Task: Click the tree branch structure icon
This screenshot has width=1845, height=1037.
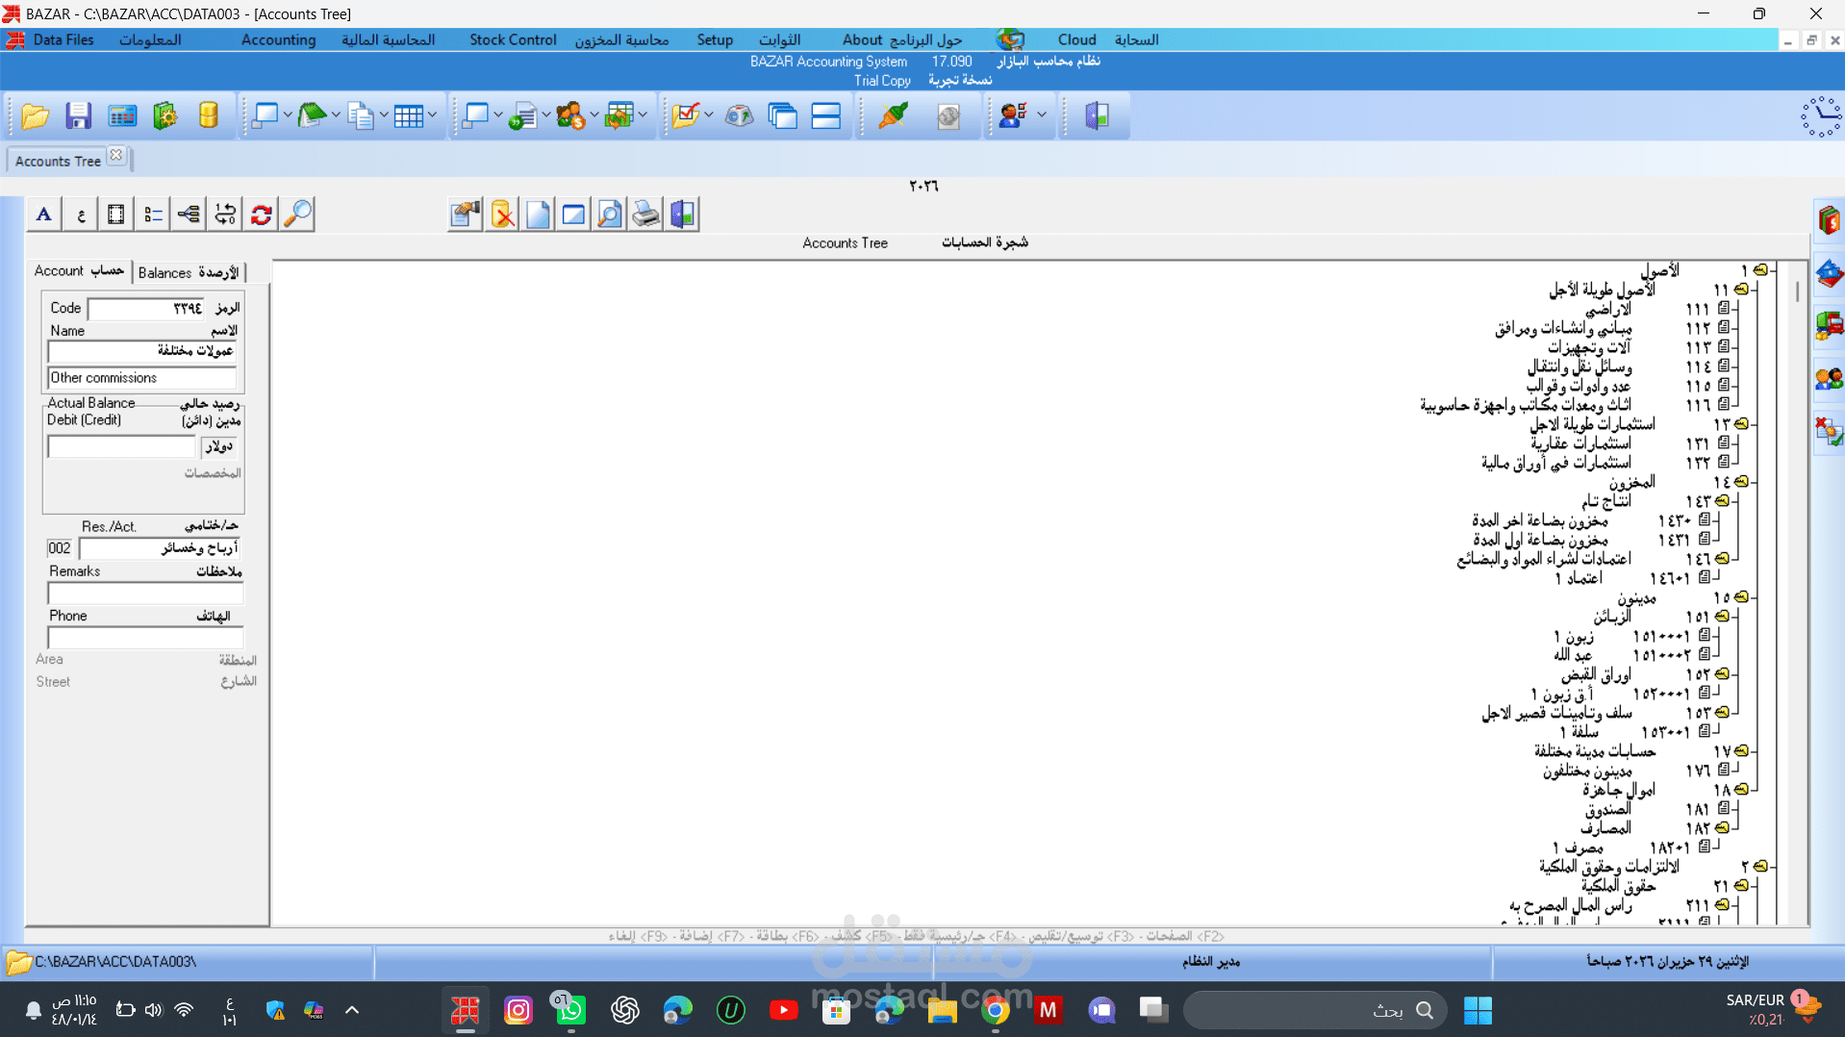Action: [189, 215]
